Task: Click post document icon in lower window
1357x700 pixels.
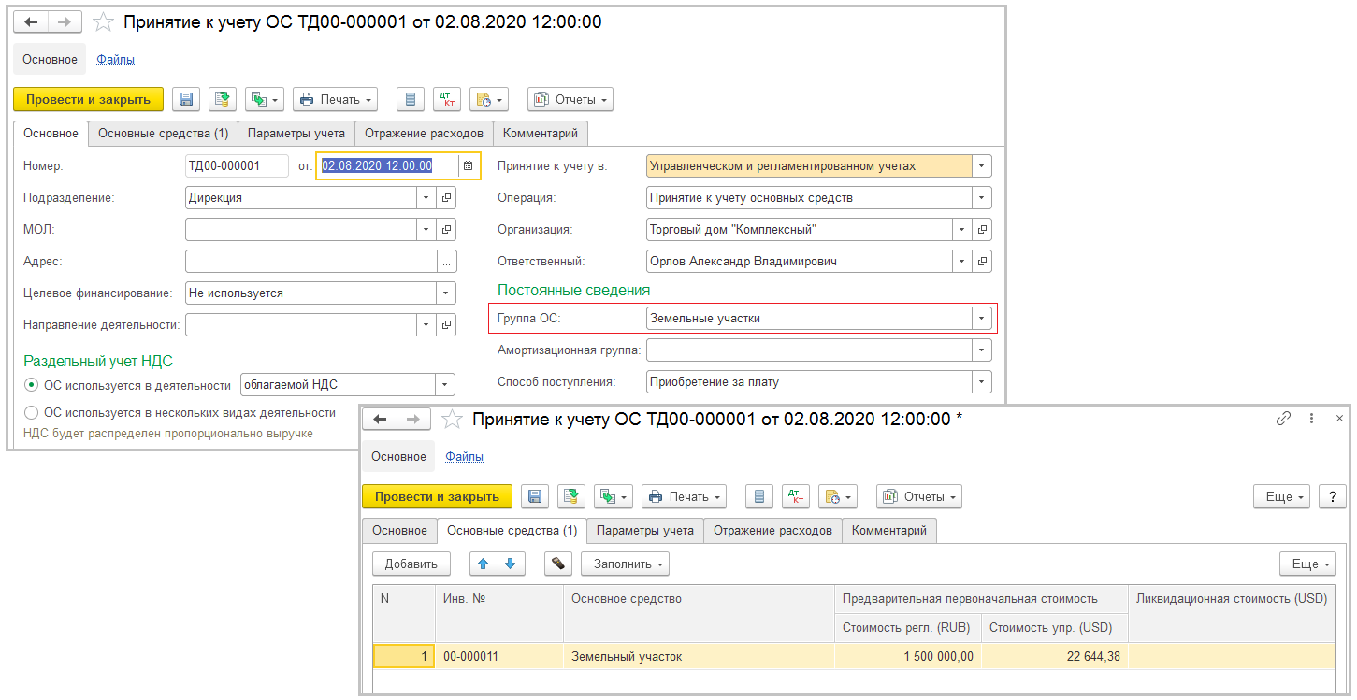Action: click(x=570, y=496)
